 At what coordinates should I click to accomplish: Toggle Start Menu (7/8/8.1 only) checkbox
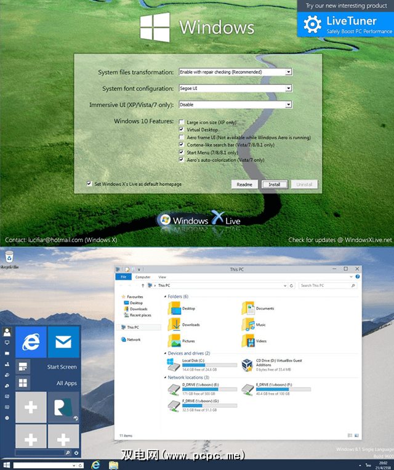[x=181, y=152]
